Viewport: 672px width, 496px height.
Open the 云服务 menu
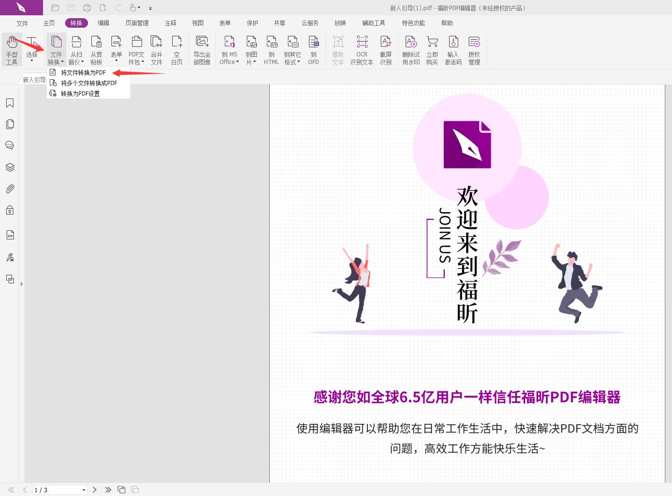[x=310, y=22]
